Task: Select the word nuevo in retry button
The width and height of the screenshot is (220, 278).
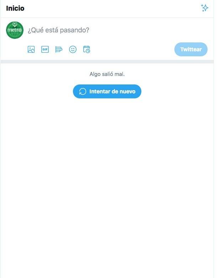Action: point(127,92)
